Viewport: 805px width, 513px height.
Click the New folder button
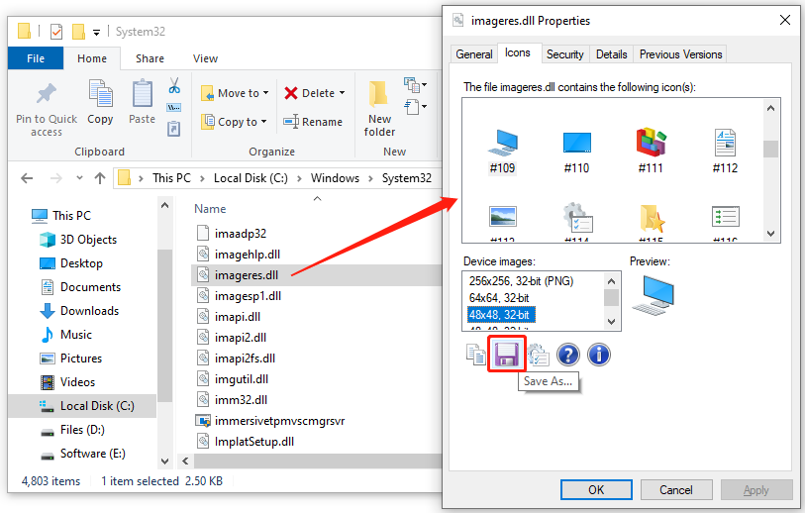pos(379,108)
